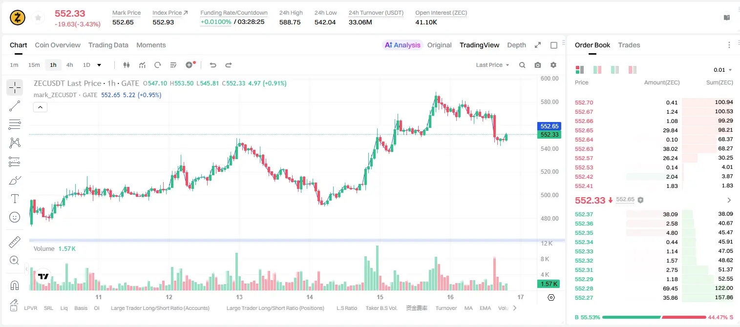Select the trend line drawing tool

[15, 106]
